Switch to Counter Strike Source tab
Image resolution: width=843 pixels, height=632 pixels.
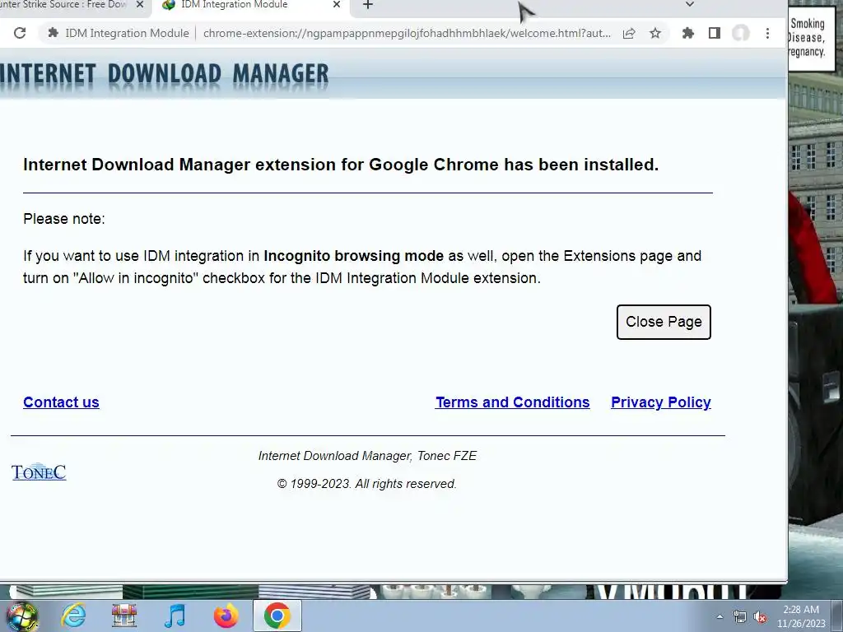[x=63, y=4]
